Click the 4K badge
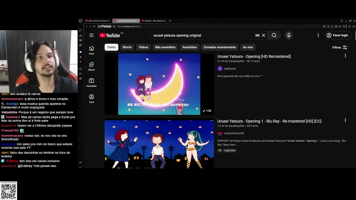Viewport: 356px width, 200px height. [220, 151]
